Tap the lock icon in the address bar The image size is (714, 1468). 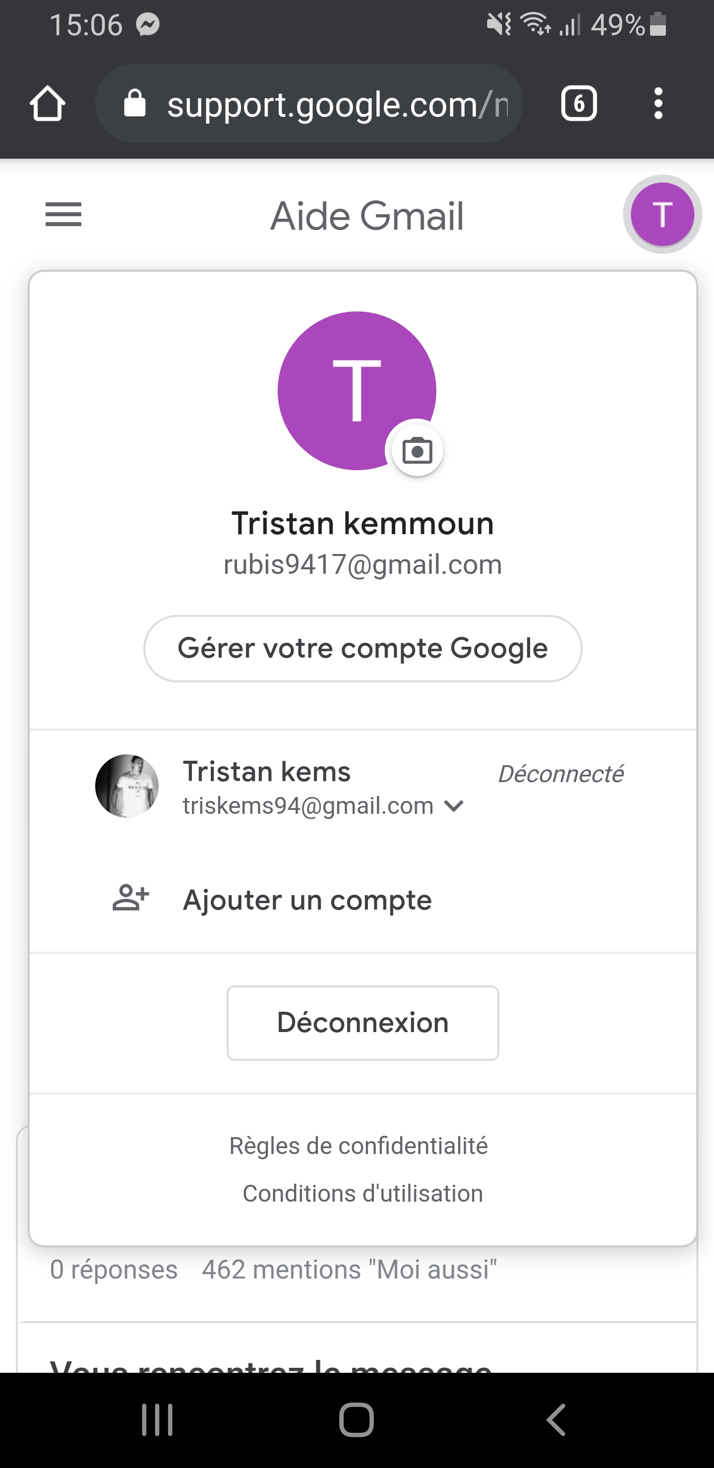[x=135, y=104]
